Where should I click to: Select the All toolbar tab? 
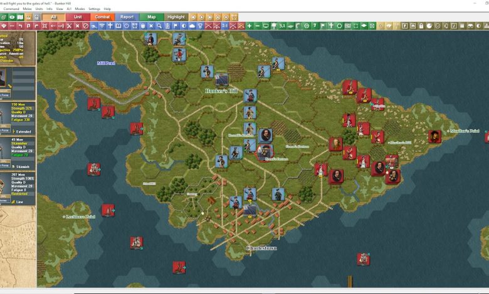[x=54, y=17]
